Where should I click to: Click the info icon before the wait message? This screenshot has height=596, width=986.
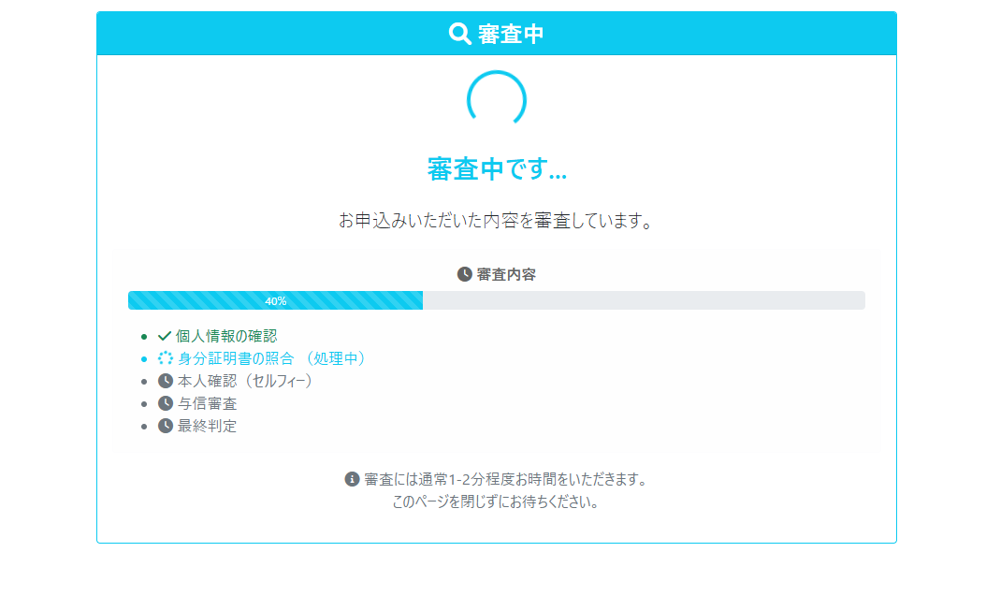(x=349, y=478)
